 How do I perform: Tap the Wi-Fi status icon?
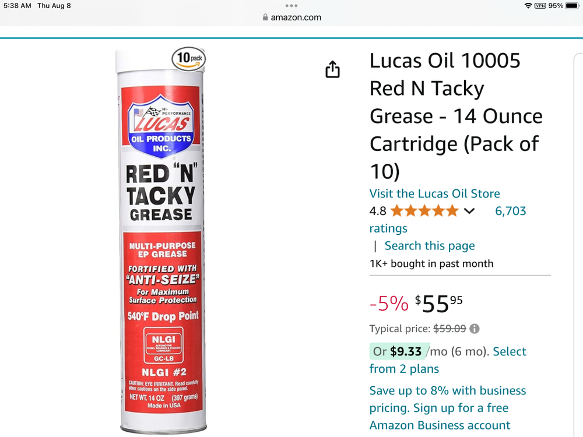pyautogui.click(x=528, y=6)
